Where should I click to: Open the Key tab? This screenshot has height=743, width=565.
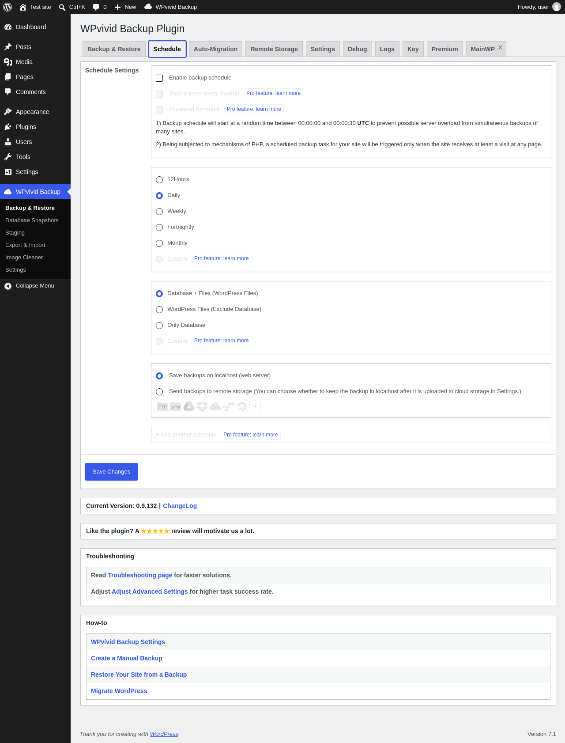(413, 49)
